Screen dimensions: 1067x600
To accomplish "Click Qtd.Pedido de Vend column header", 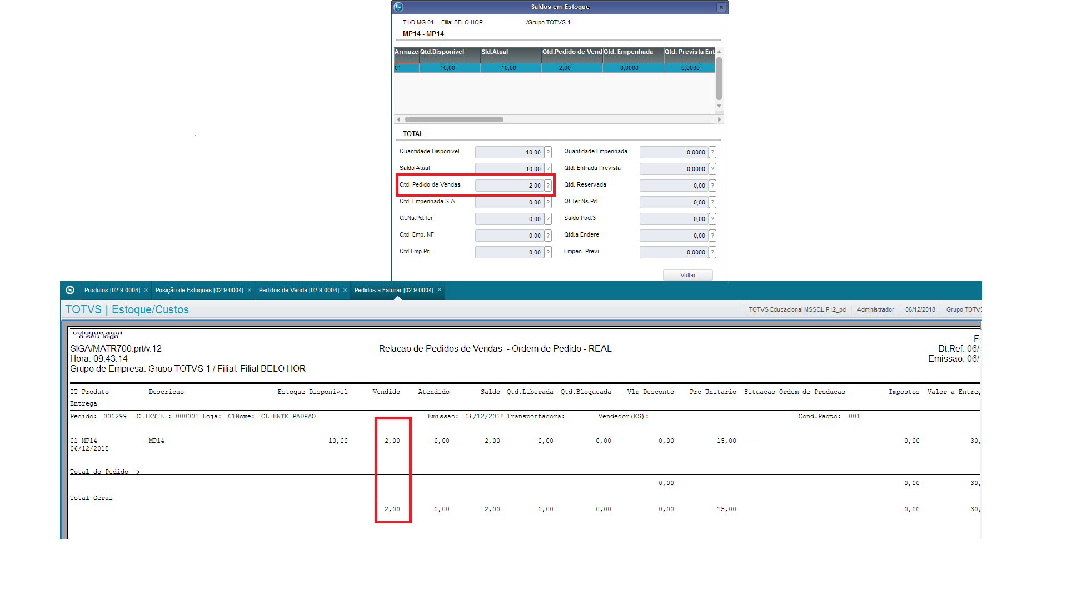I will (x=572, y=54).
